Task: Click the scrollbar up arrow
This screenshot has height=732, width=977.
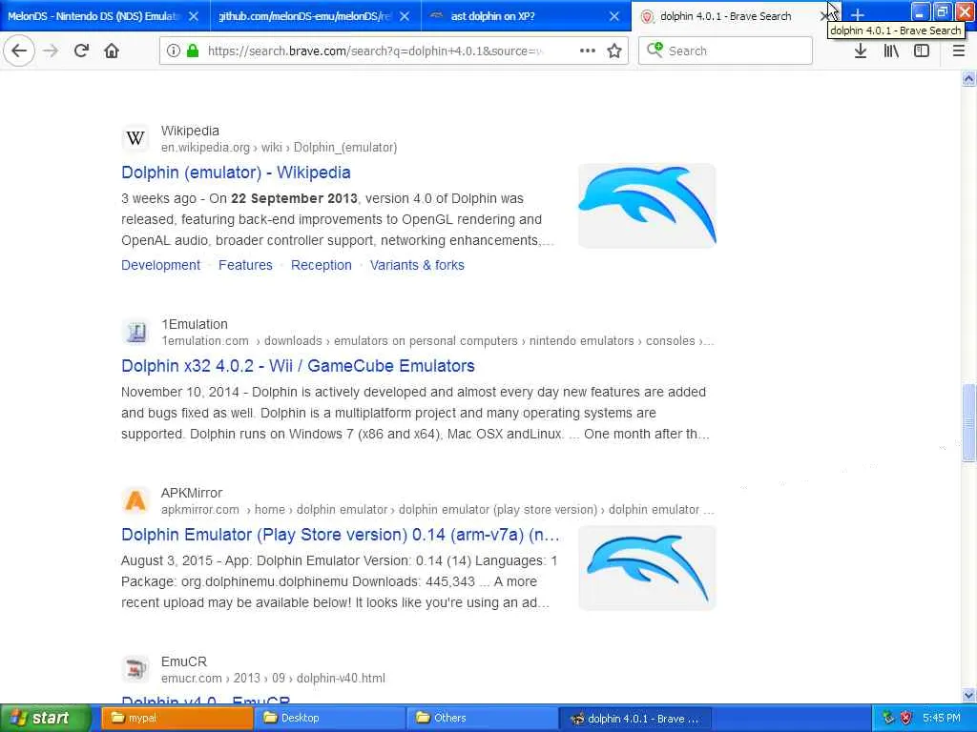Action: click(x=968, y=78)
